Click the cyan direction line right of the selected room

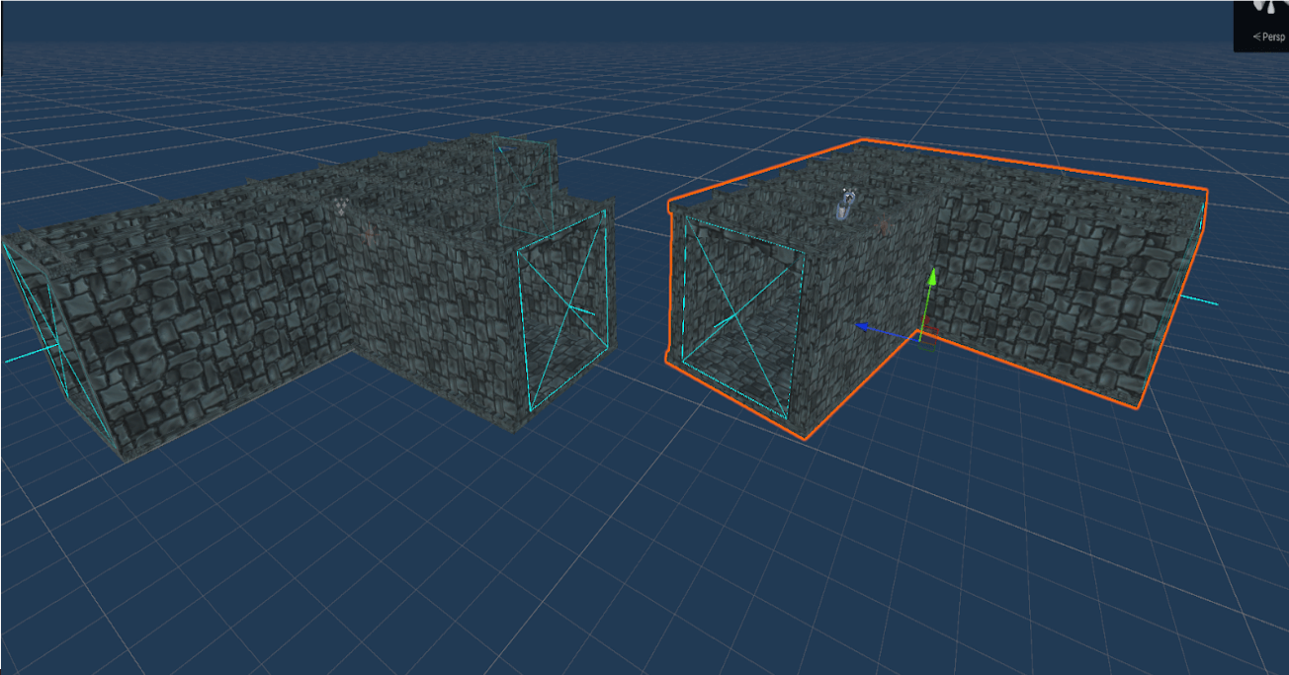(x=1196, y=299)
